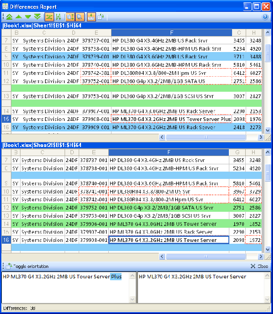Jump to the first difference with double-up arrow
The height and width of the screenshot is (314, 273).
click(10, 17)
